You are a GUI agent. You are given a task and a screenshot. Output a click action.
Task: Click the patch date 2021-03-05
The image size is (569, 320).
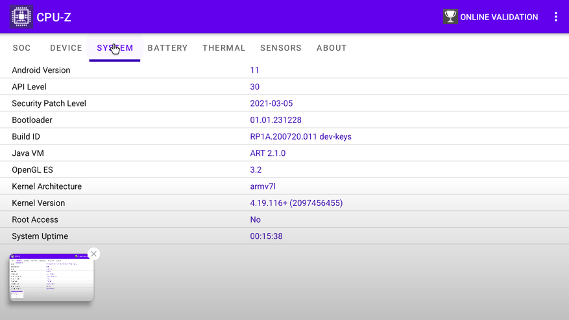point(271,103)
